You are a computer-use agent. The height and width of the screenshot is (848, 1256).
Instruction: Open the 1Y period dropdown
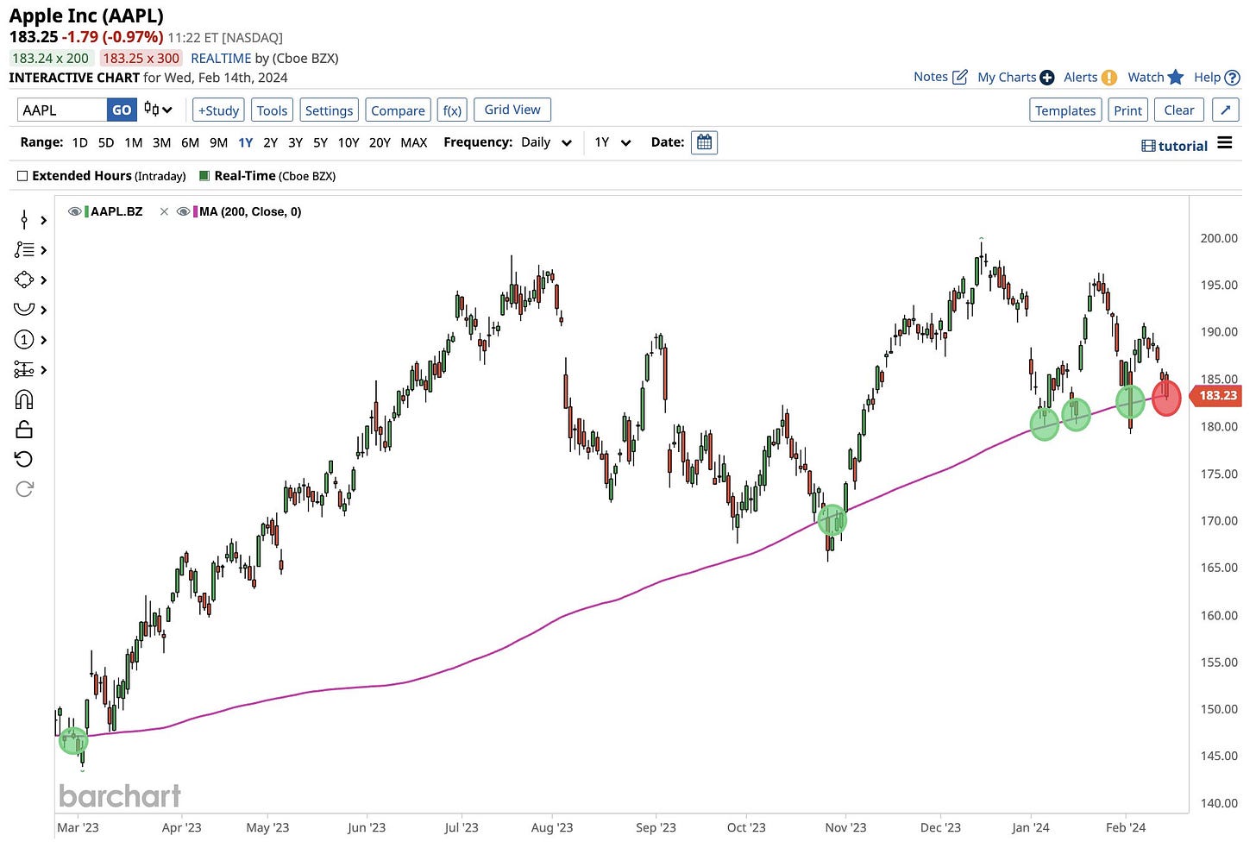tap(612, 142)
